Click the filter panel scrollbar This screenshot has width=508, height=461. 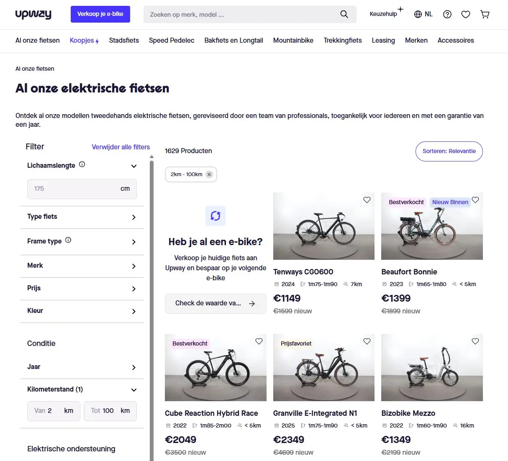point(151,293)
